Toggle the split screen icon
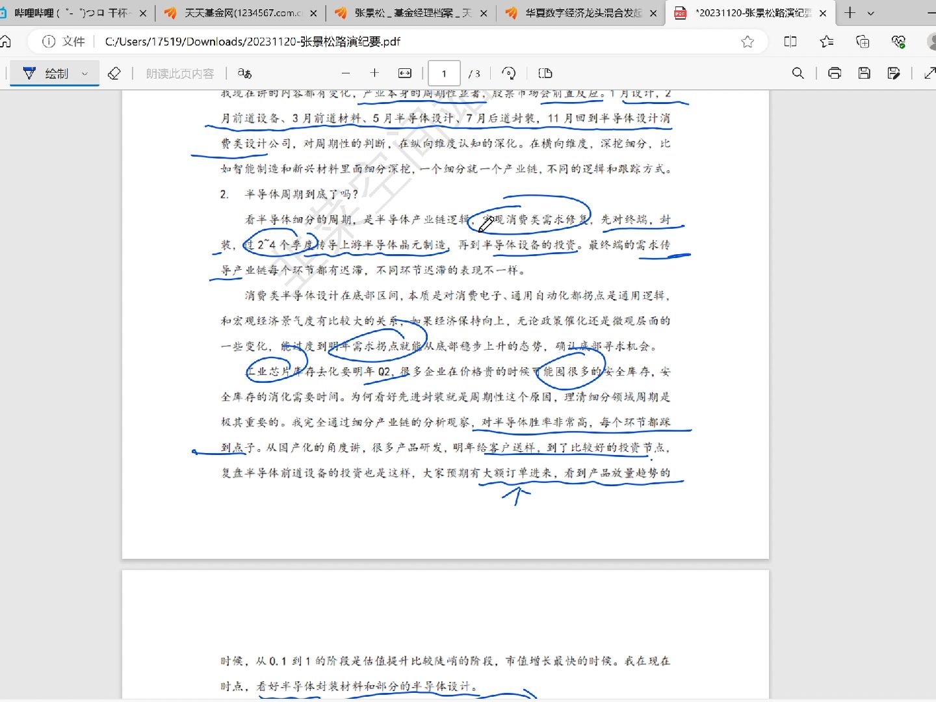This screenshot has height=702, width=936. (790, 42)
